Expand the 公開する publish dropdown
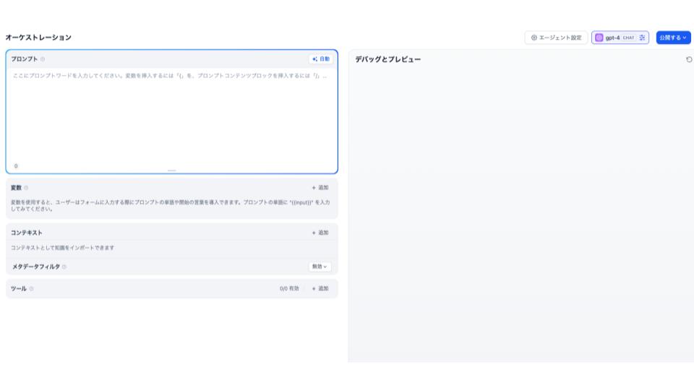694x390 pixels. click(673, 38)
